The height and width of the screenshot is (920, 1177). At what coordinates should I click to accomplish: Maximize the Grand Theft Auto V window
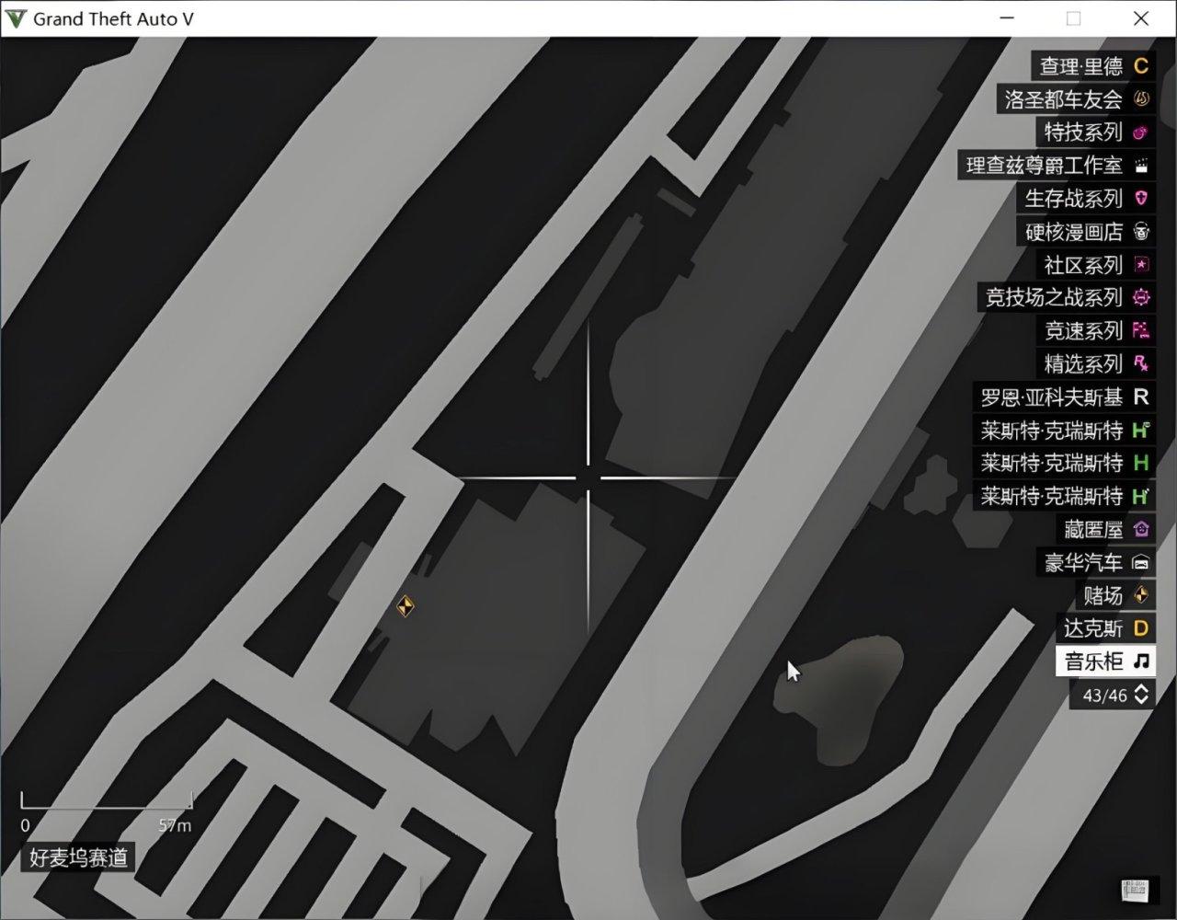(1073, 18)
